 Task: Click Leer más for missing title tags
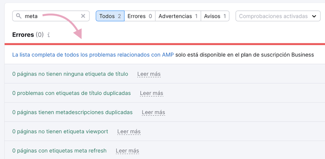(x=149, y=74)
